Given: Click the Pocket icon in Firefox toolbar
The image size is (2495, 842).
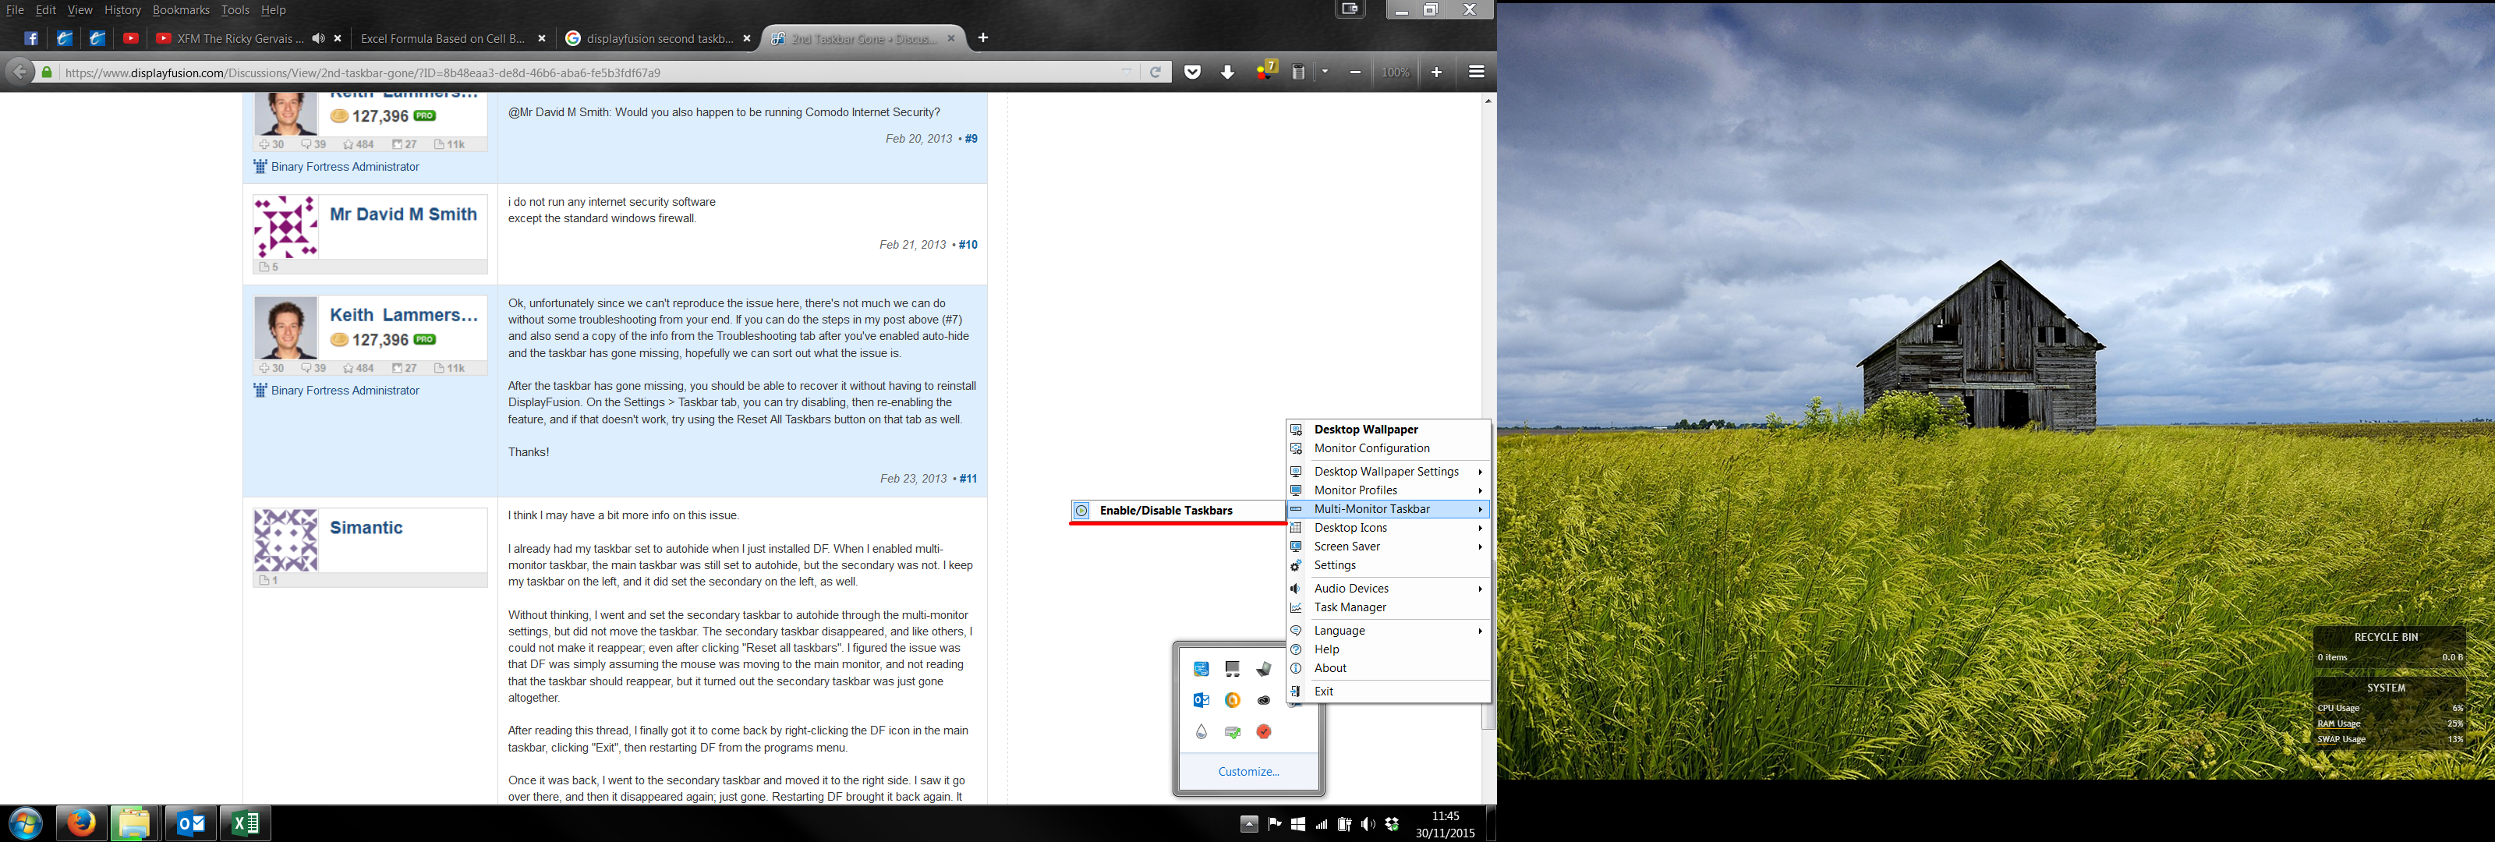Looking at the screenshot, I should [1192, 72].
